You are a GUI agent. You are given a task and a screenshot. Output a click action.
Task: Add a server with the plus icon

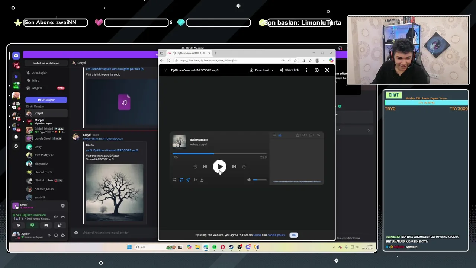[16, 137]
